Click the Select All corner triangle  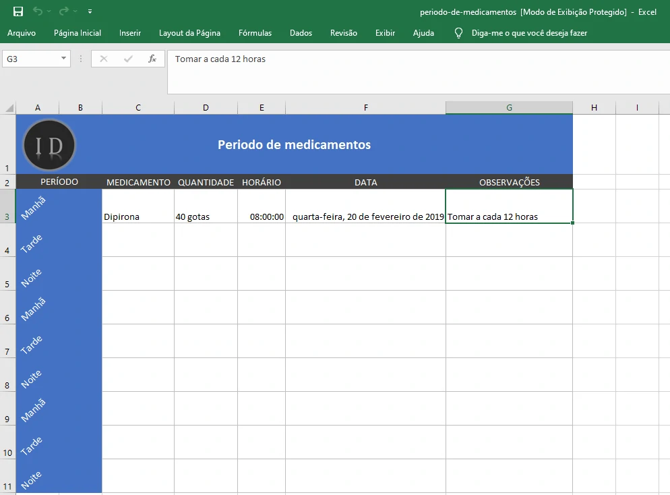(9, 108)
